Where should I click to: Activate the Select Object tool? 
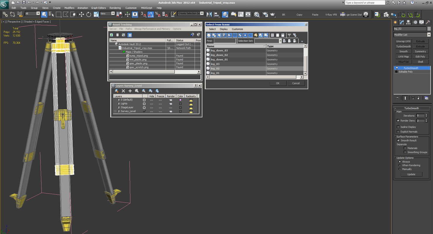point(44,14)
